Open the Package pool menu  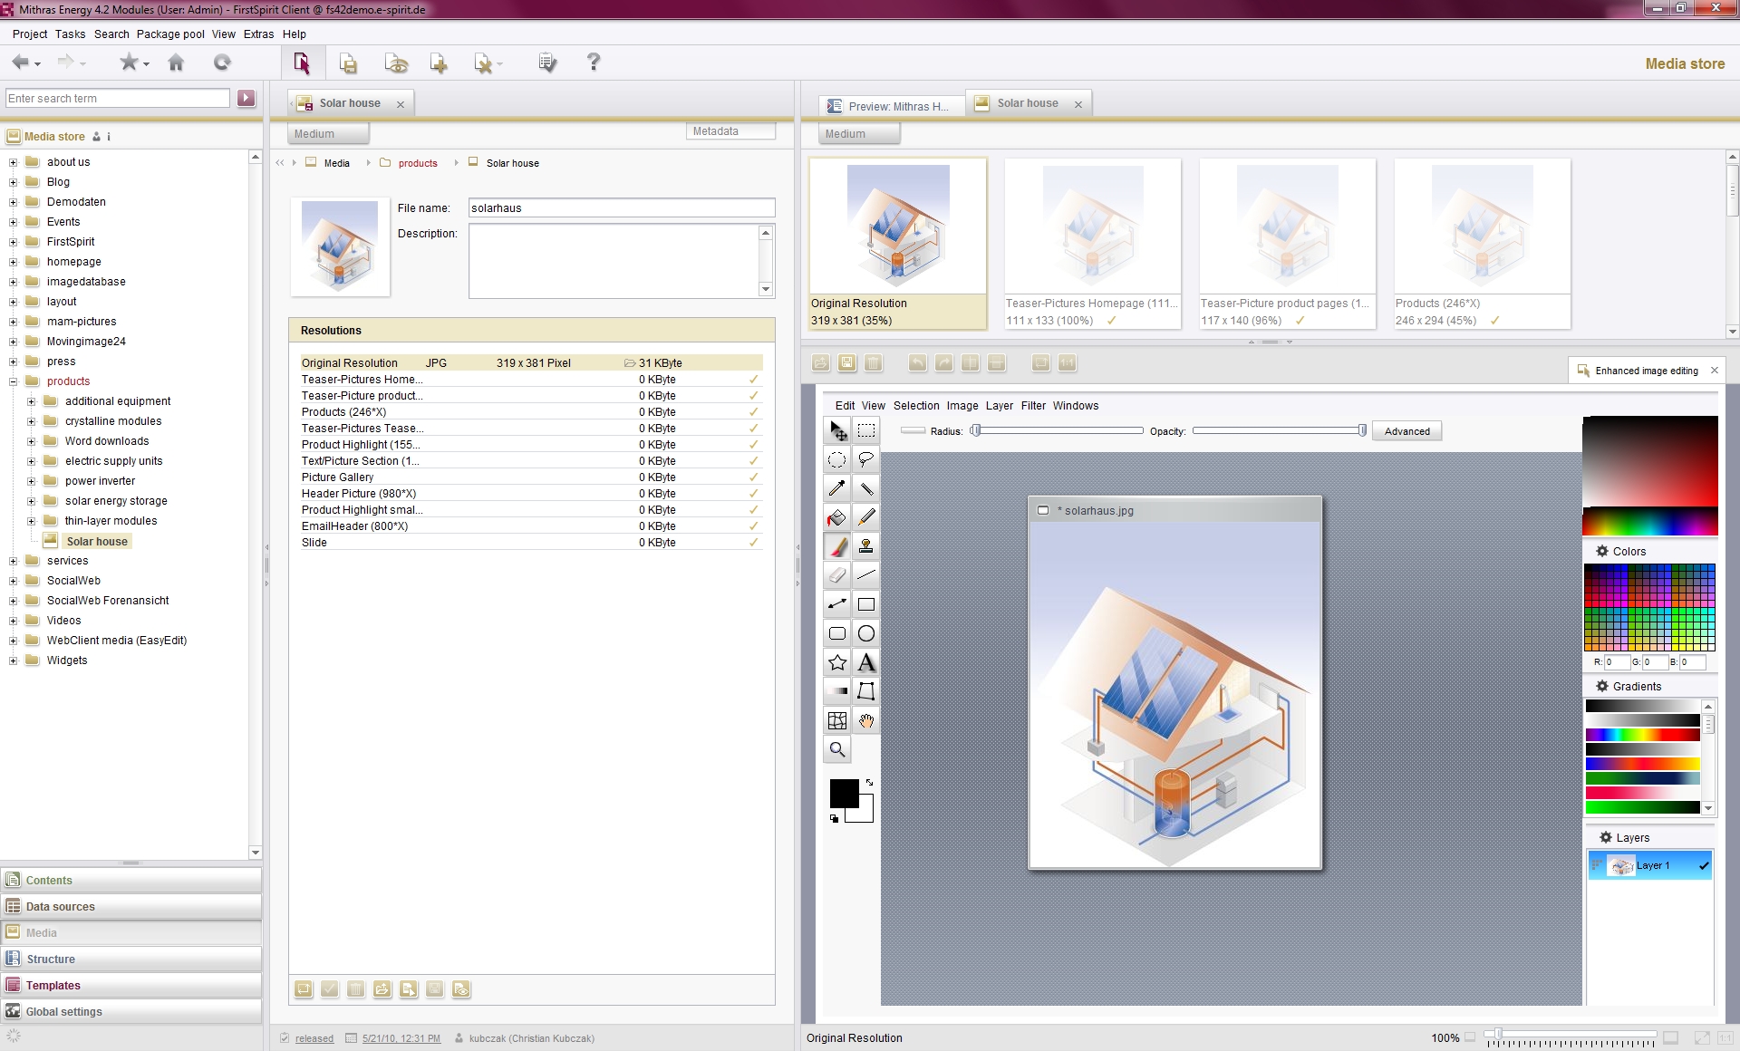click(x=170, y=34)
